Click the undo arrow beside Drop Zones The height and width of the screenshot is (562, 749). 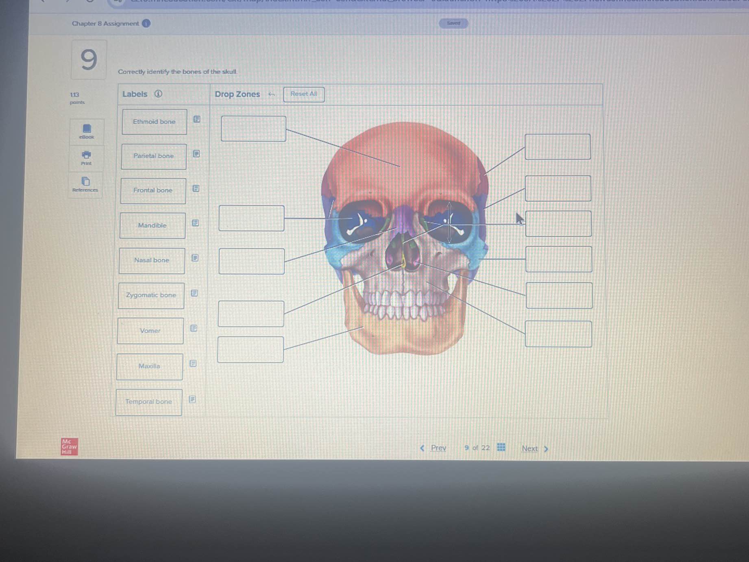tap(272, 94)
